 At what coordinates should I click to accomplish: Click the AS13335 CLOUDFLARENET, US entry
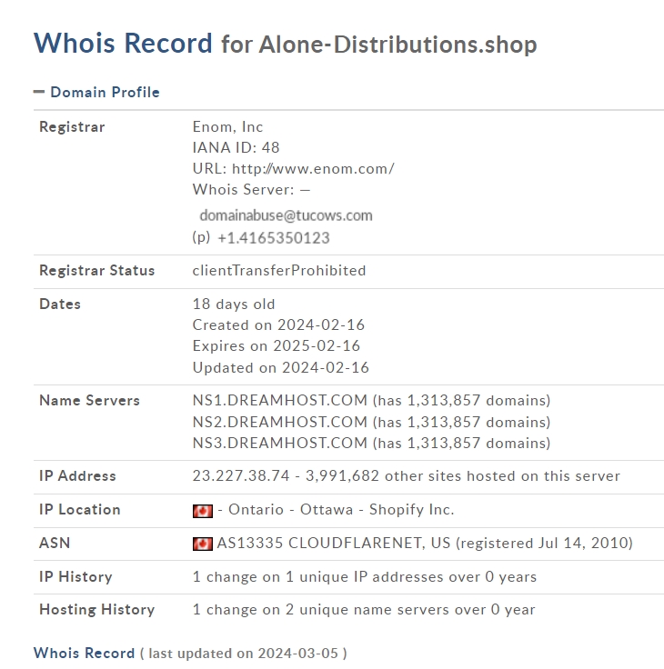point(334,544)
